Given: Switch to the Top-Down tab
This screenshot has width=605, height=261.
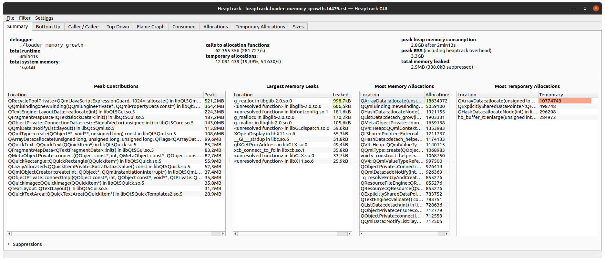Looking at the screenshot, I should coord(118,27).
